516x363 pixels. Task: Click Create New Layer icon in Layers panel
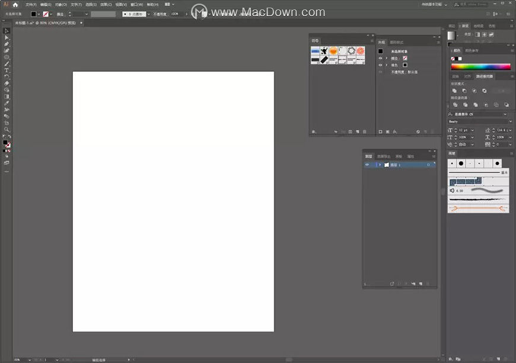421,284
